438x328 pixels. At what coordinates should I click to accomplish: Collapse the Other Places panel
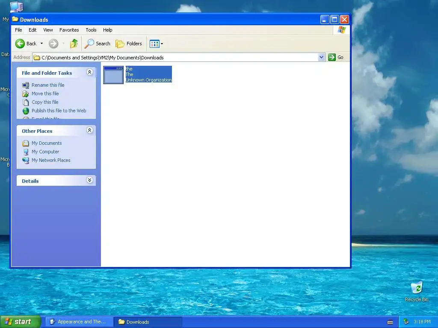(x=90, y=130)
